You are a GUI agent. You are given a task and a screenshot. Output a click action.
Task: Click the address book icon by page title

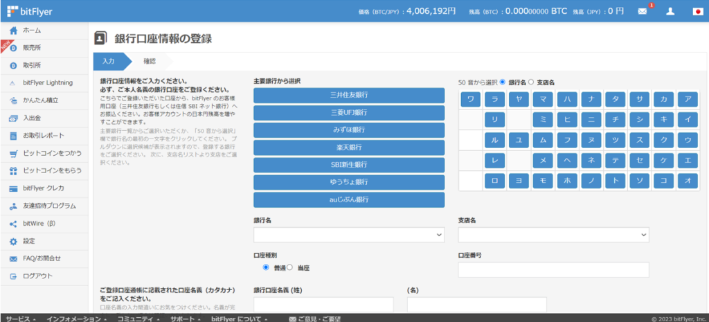coord(100,39)
